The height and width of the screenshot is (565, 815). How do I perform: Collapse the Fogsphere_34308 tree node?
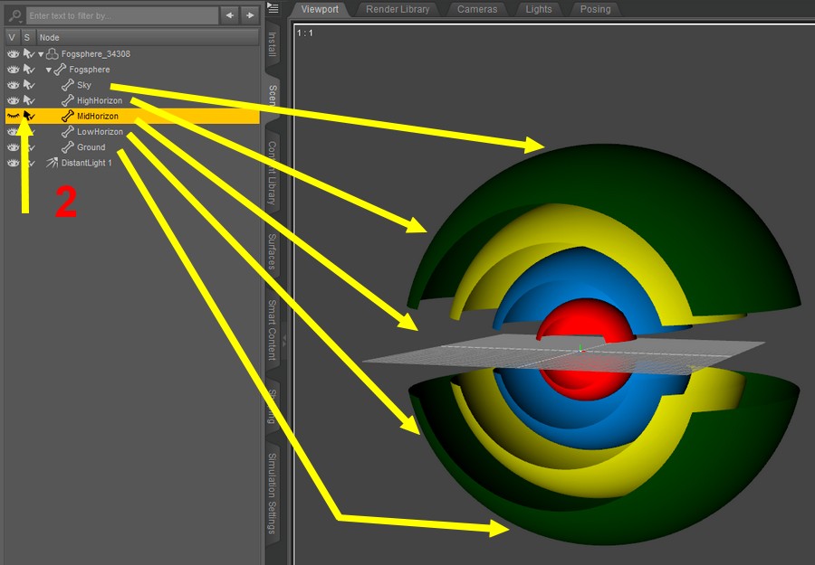coord(41,54)
